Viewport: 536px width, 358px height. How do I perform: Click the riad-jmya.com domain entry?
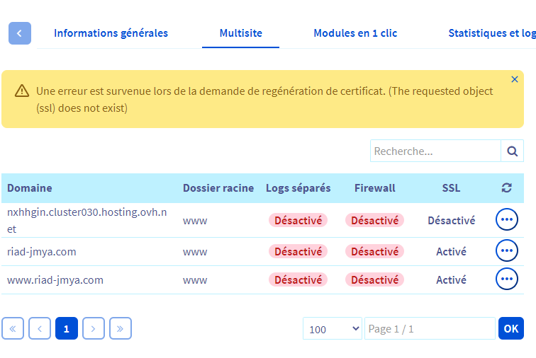click(42, 252)
